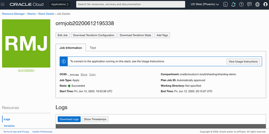Copy the job OCID
The image size is (269, 134).
(x=92, y=74)
